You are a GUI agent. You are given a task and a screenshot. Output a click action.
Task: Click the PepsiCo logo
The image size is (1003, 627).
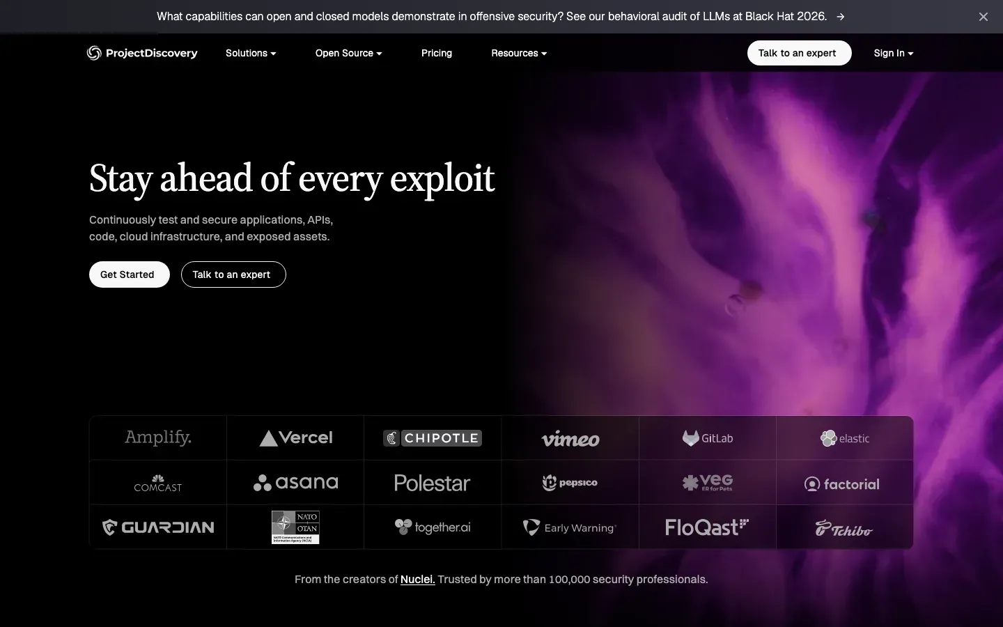click(570, 482)
